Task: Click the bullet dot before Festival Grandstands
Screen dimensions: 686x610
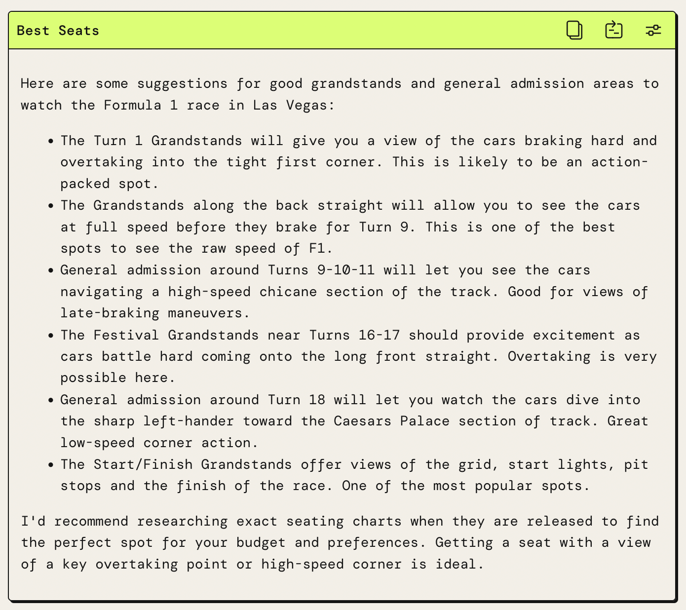Action: pyautogui.click(x=50, y=336)
